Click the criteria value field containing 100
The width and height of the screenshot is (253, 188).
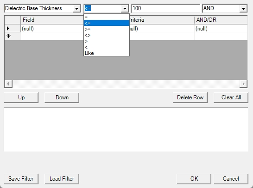tap(166, 8)
